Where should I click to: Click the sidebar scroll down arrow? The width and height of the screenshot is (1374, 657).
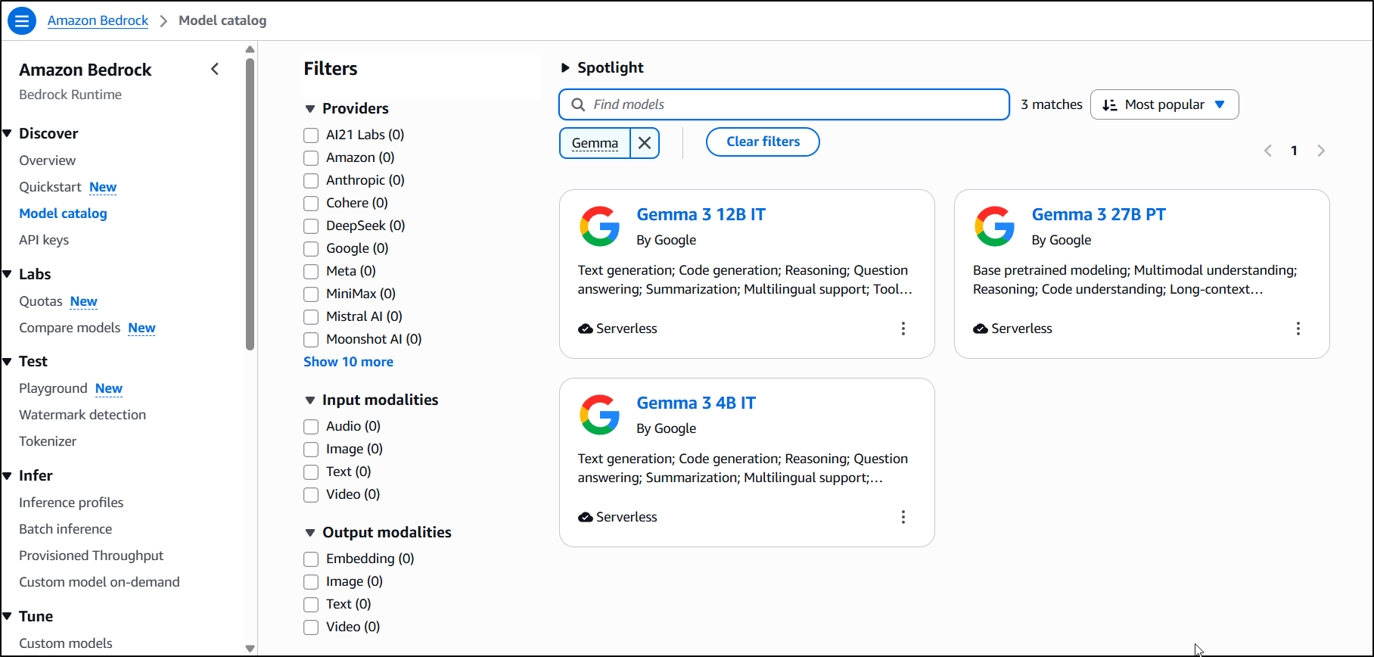point(250,649)
